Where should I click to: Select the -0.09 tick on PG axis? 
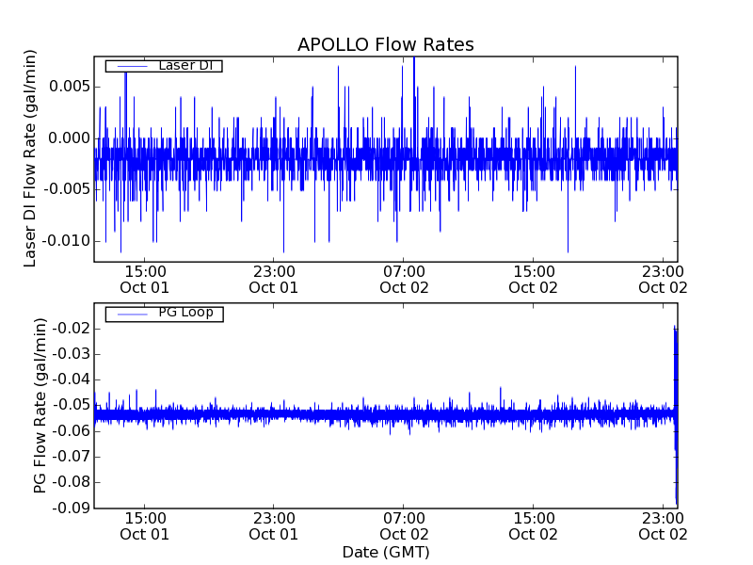[x=72, y=508]
